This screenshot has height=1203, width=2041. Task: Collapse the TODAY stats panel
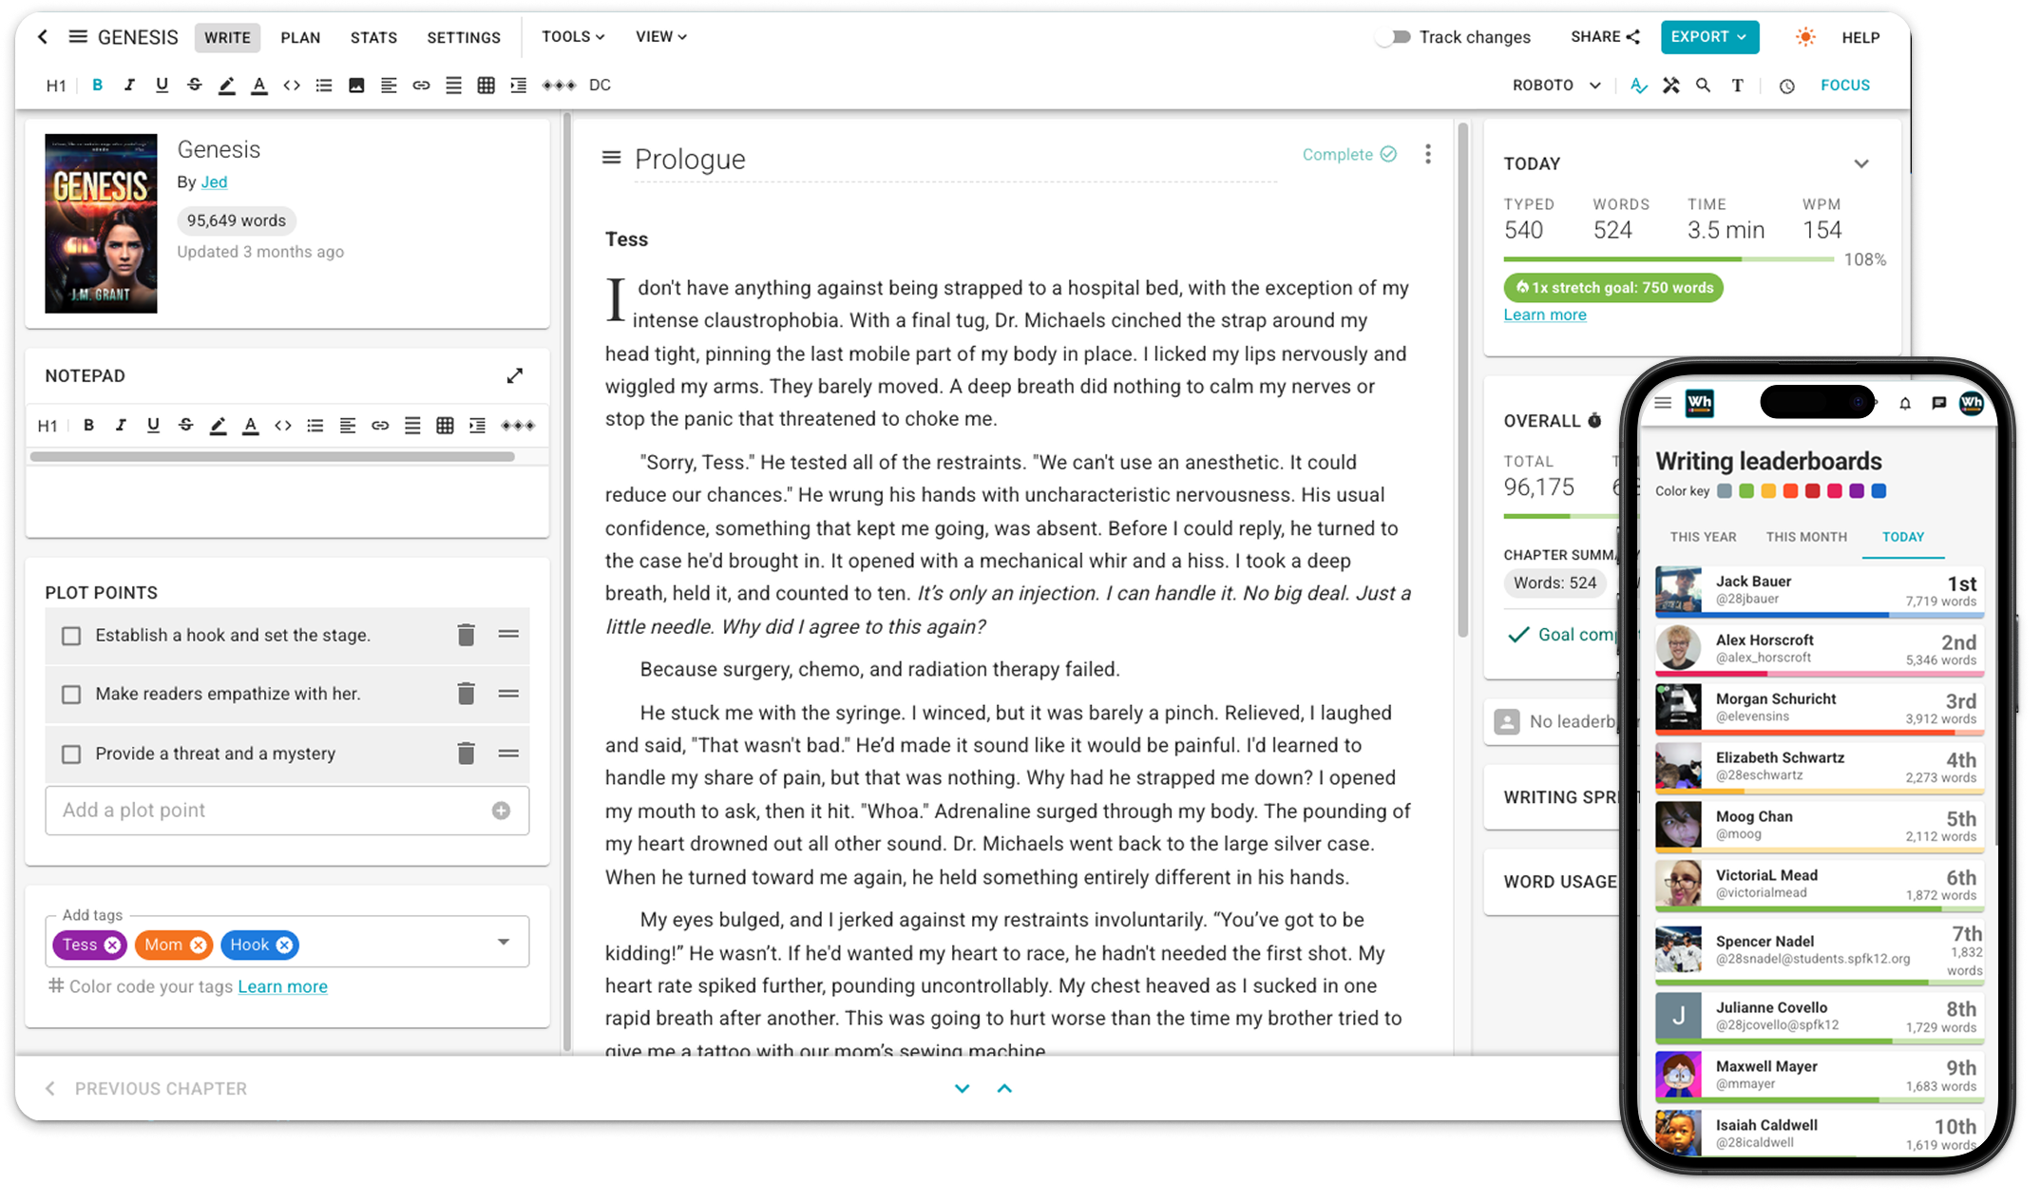coord(1860,162)
